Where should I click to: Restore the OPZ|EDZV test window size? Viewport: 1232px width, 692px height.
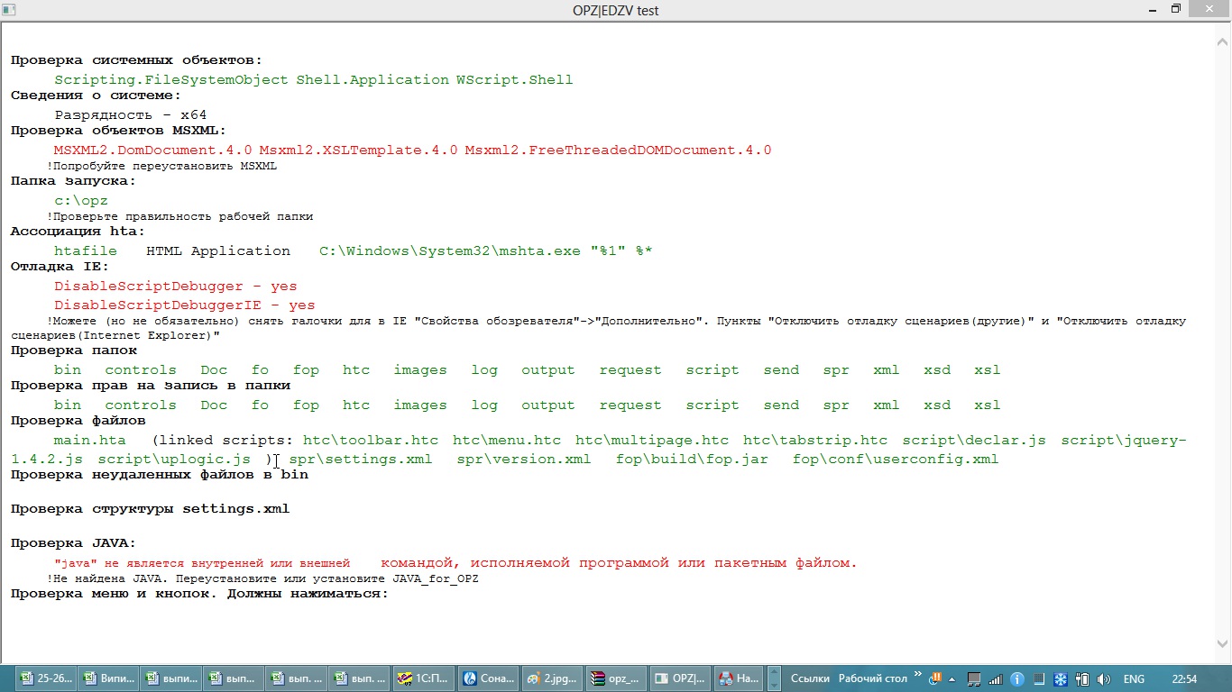click(1176, 9)
